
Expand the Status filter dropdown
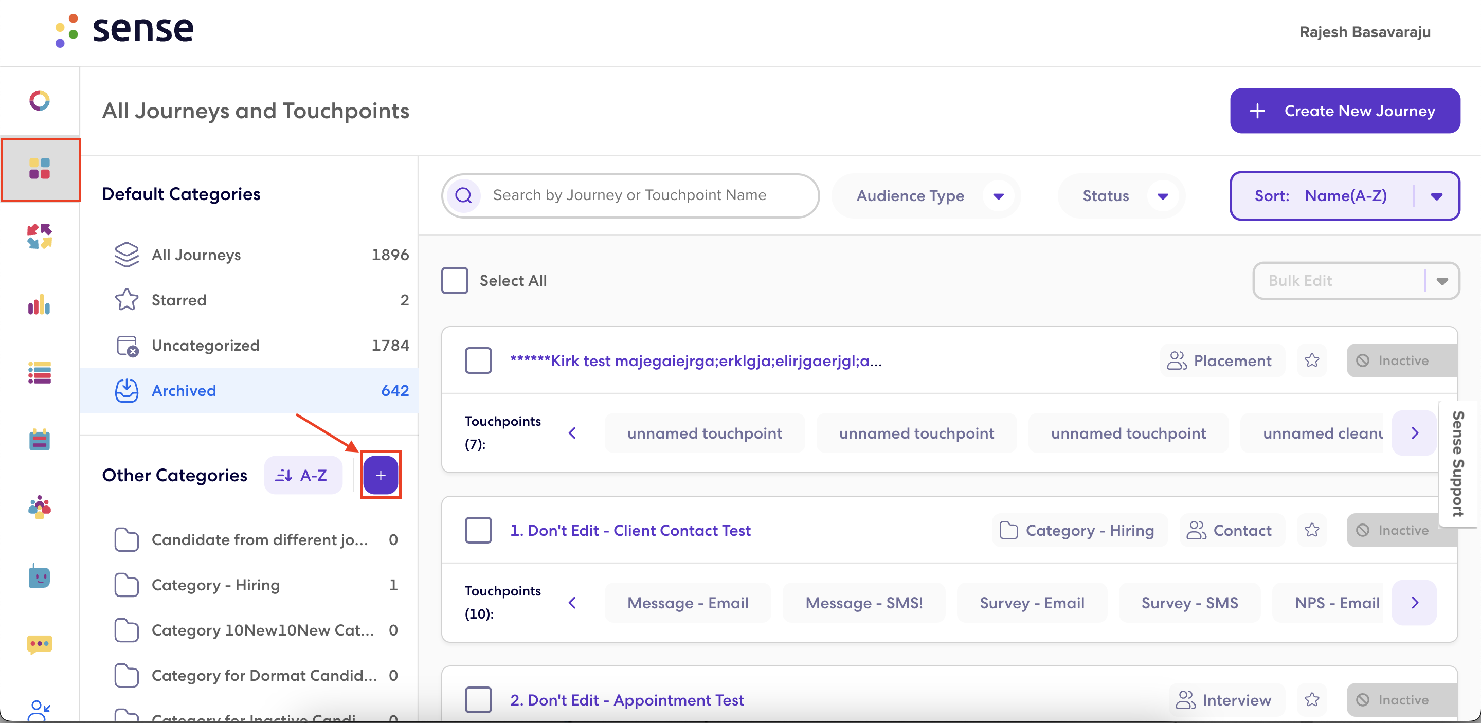1122,196
